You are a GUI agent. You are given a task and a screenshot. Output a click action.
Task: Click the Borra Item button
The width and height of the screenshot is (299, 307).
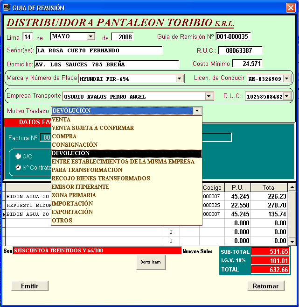click(x=150, y=262)
